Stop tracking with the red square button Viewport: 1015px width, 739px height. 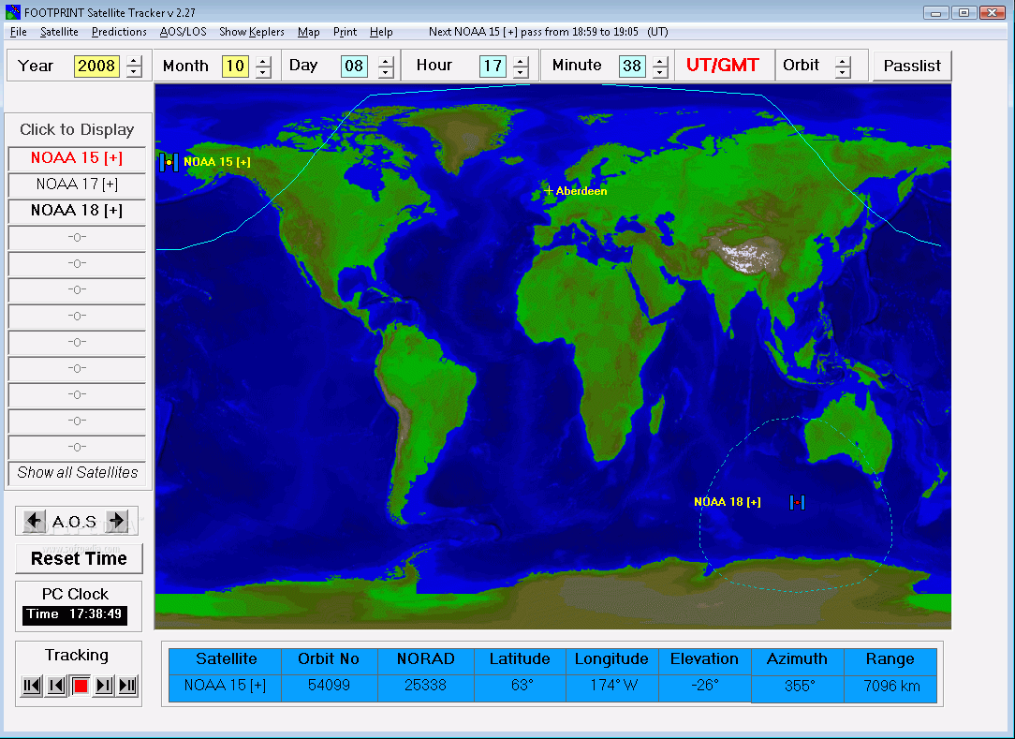pyautogui.click(x=81, y=686)
